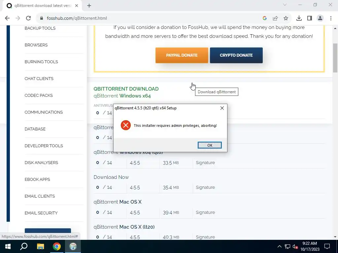Viewport: 338px width, 253px height.
Task: Open Signature for the 39.4 MB file
Action: click(x=205, y=212)
